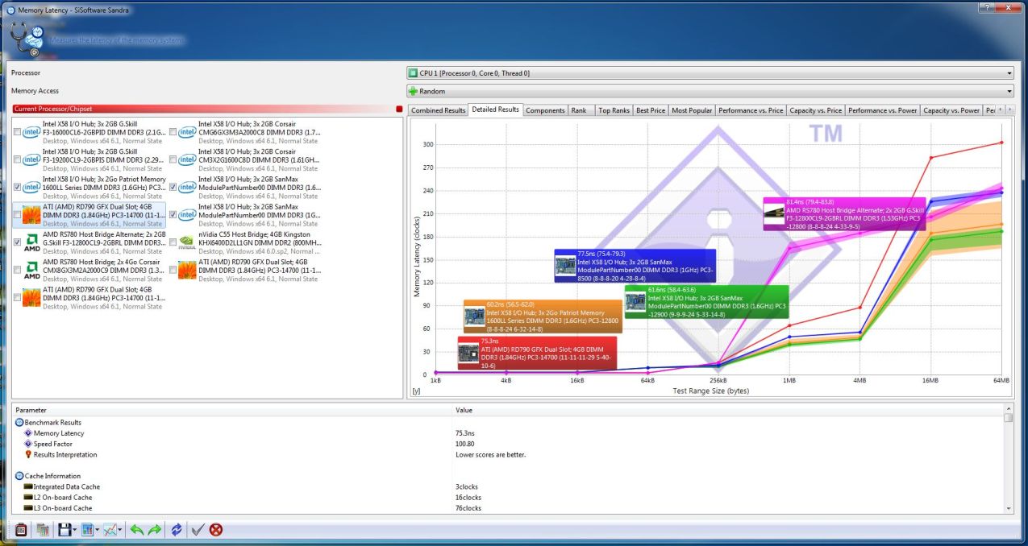Image resolution: width=1028 pixels, height=546 pixels.
Task: Go forward with the green right arrow
Action: coord(154,530)
